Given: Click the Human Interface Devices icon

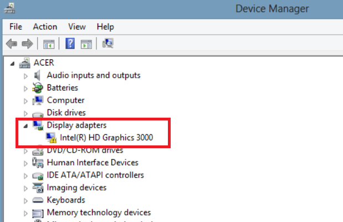Looking at the screenshot, I should [x=38, y=163].
